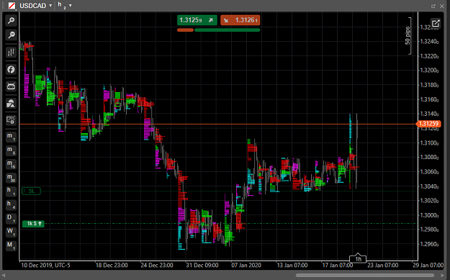Zoom in on the chart
450x280 pixels.
(11, 20)
